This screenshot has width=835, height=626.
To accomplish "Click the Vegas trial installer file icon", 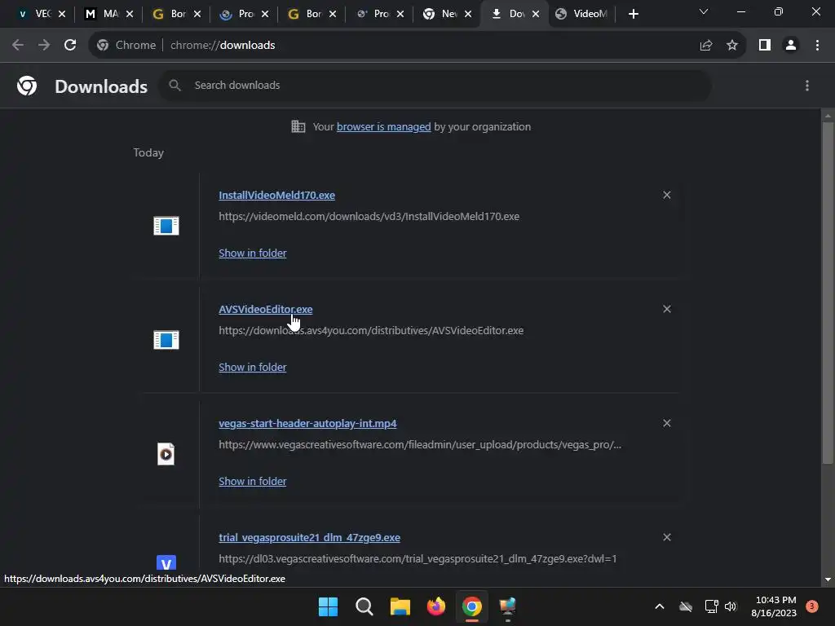I will (x=166, y=563).
